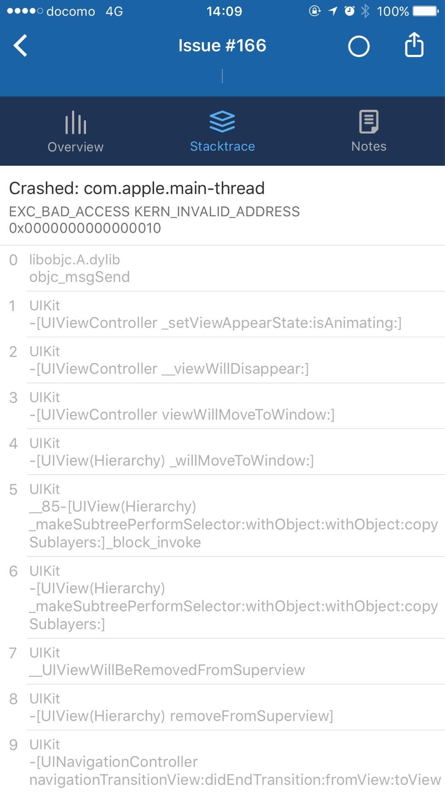Tap the Overview bar chart icon

click(75, 122)
